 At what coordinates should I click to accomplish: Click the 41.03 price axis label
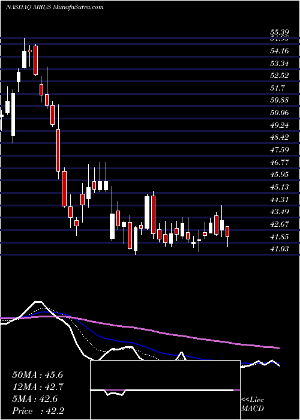(x=279, y=249)
